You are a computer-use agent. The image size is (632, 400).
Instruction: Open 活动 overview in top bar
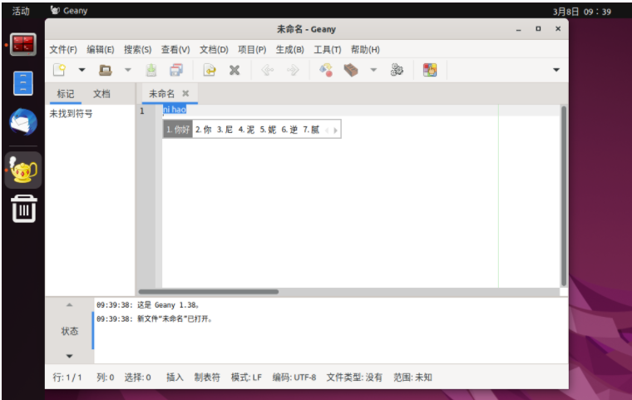[x=21, y=11]
